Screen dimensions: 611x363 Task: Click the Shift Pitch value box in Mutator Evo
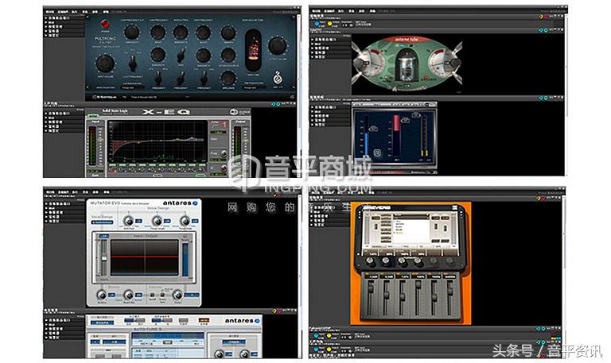(138, 222)
